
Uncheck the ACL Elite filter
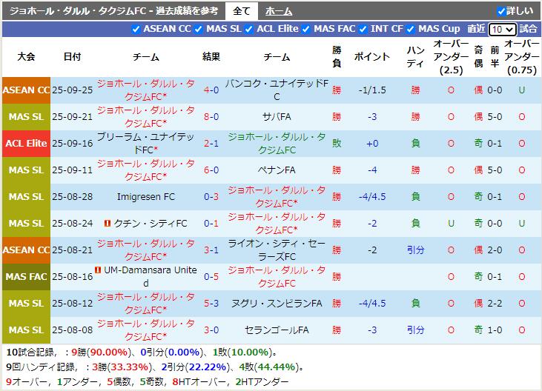click(248, 30)
